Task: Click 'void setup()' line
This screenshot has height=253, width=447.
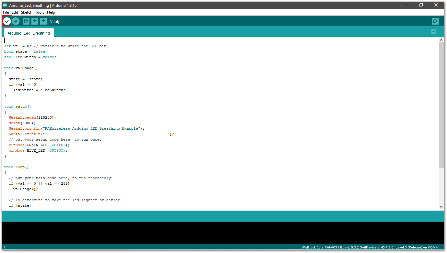Action: (17, 106)
